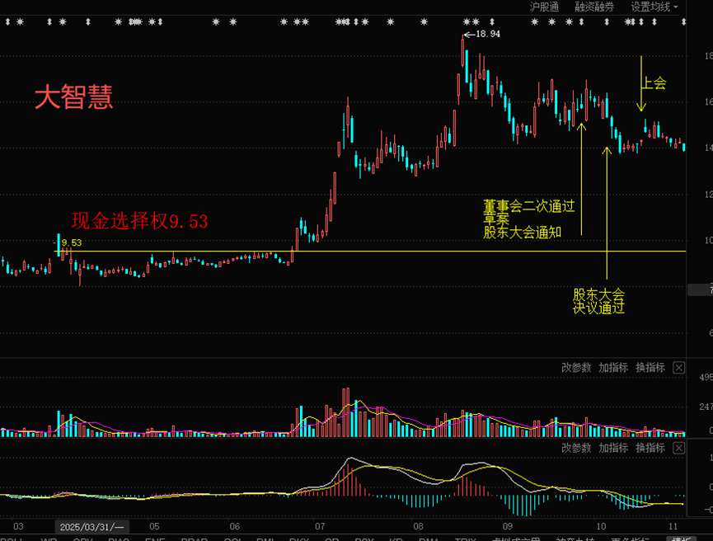Click the yellow 9.53 price label
The width and height of the screenshot is (713, 541).
(x=72, y=243)
